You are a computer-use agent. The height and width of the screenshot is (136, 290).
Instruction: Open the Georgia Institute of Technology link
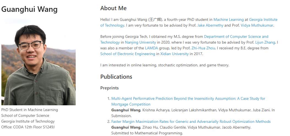263,20
